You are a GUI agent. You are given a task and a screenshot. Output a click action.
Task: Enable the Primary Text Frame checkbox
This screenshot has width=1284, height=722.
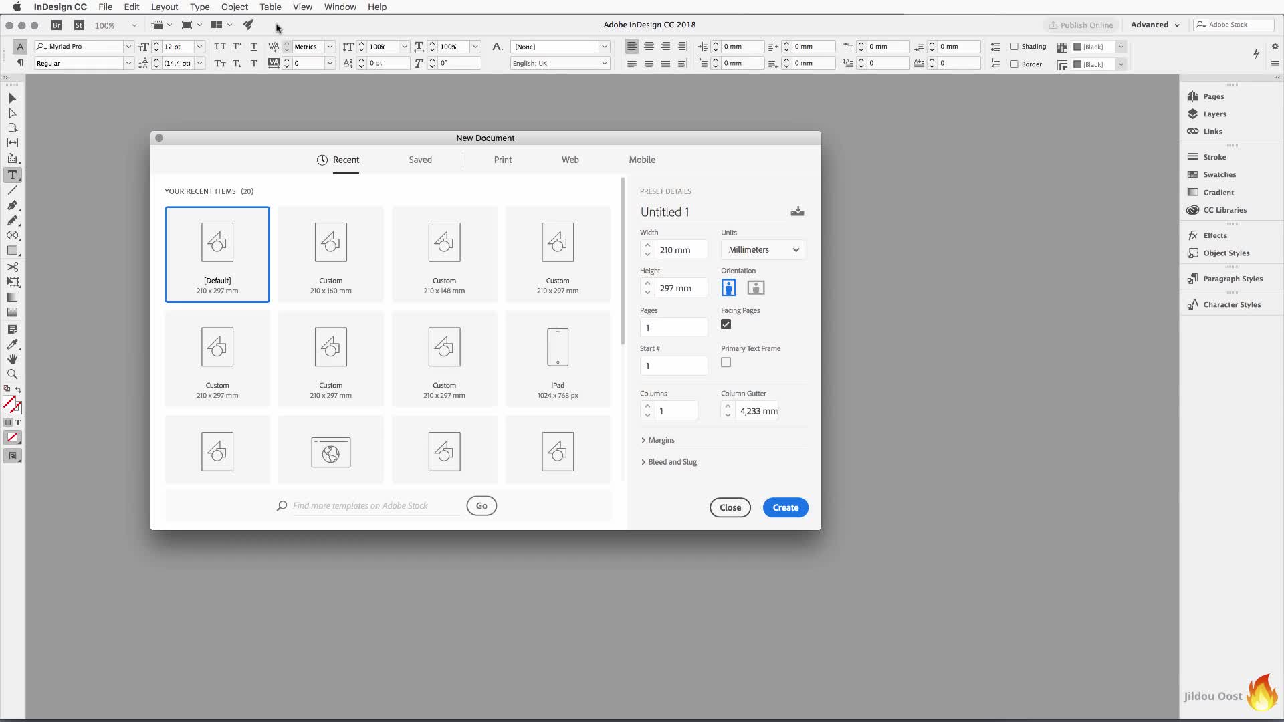(x=726, y=362)
